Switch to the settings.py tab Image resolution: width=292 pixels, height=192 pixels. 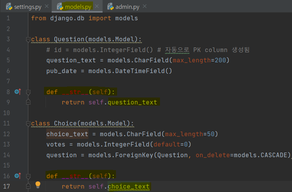[28, 7]
